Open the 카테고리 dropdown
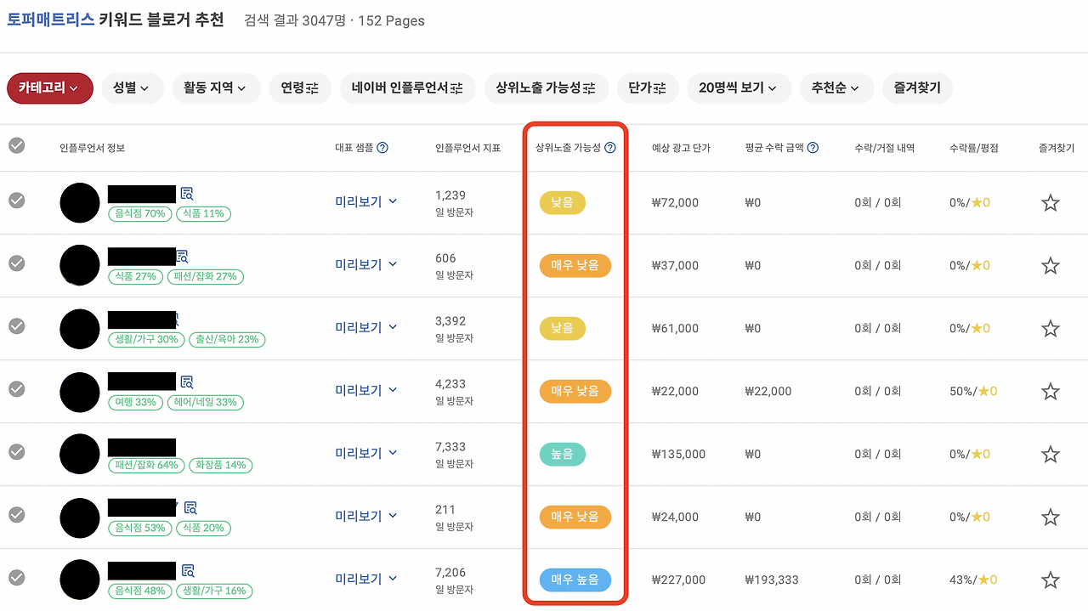Image resolution: width=1088 pixels, height=611 pixels. [x=49, y=88]
